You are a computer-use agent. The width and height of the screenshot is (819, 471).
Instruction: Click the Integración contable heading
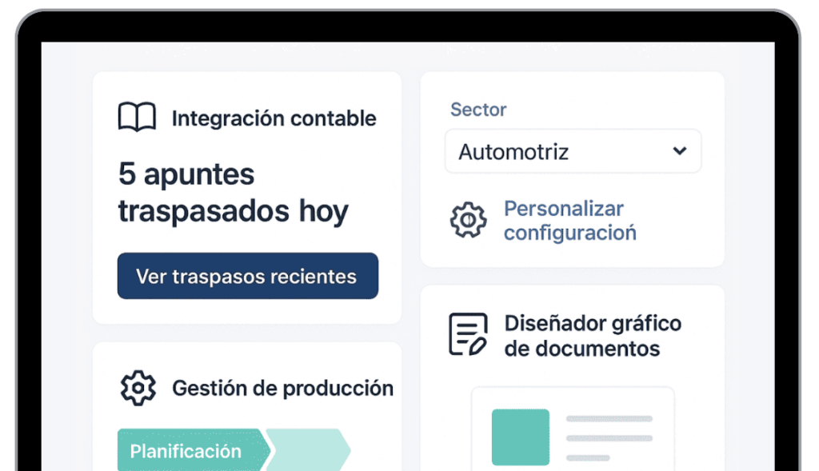pos(274,118)
